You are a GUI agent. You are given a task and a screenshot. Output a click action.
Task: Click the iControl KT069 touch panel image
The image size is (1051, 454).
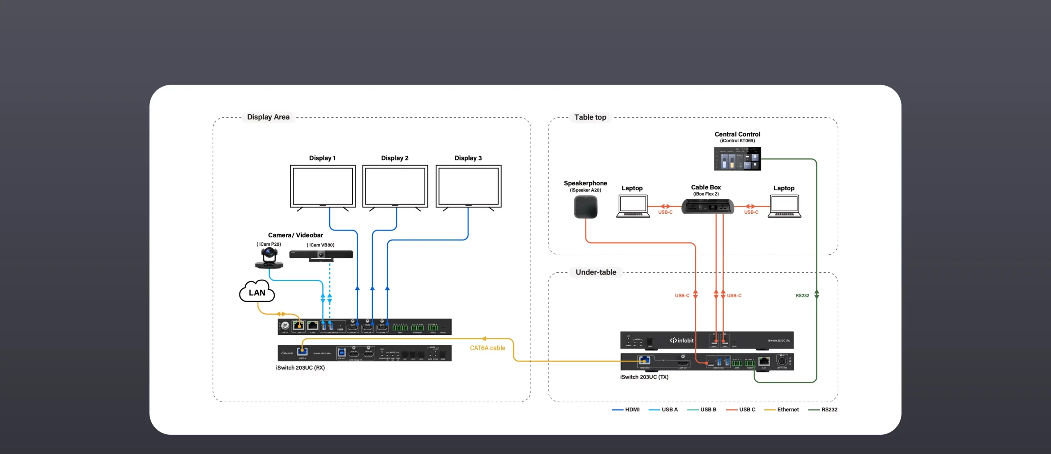click(737, 159)
